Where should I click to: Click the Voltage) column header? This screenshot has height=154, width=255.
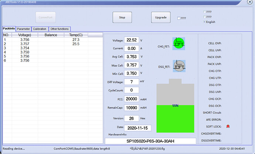25,35
